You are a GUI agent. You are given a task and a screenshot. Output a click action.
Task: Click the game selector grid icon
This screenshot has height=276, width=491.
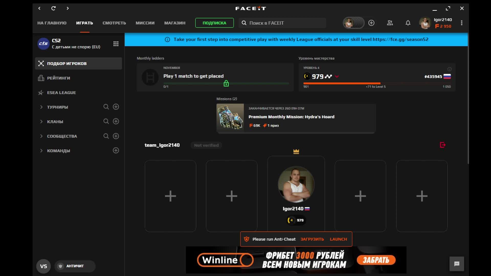click(116, 44)
